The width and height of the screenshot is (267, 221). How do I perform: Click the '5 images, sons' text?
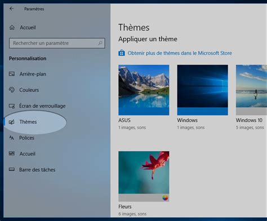250,127
